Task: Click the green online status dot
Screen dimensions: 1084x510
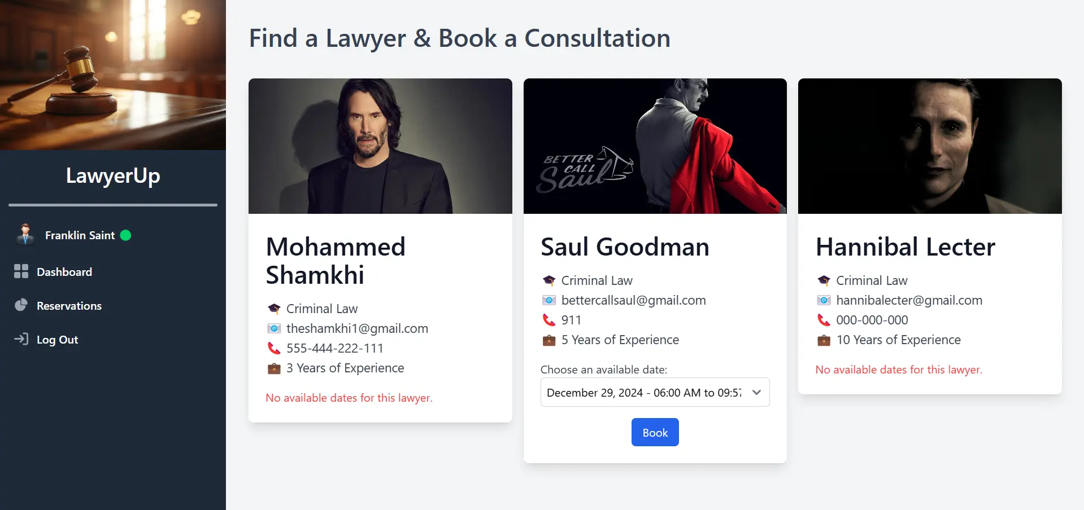Action: [126, 235]
